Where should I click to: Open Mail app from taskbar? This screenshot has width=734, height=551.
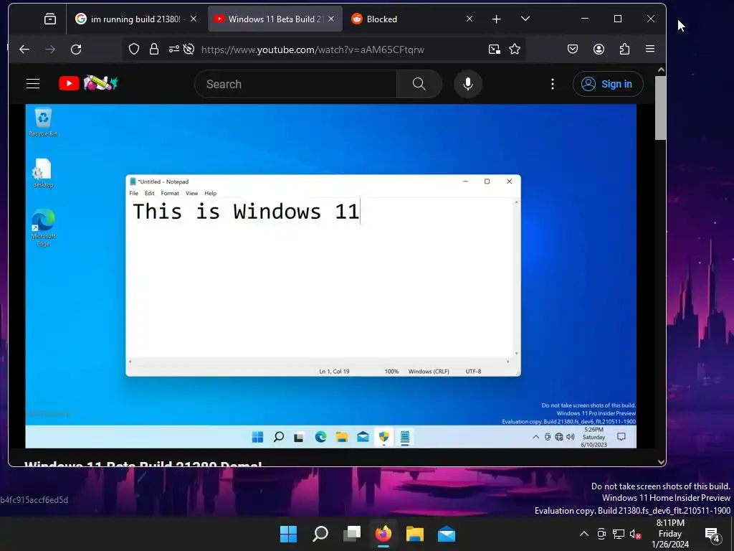(447, 534)
